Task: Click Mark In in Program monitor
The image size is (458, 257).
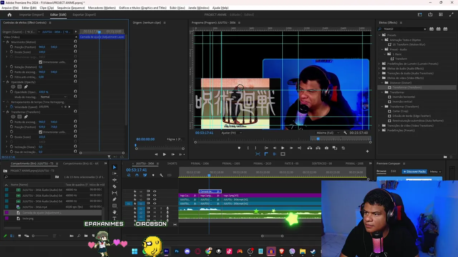Action: point(248,148)
